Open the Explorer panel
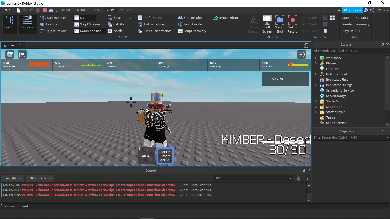Image resolution: width=390 pixels, height=219 pixels. 9,24
